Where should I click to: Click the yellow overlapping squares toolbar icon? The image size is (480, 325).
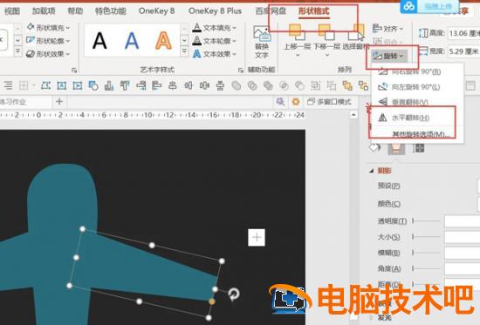(347, 85)
